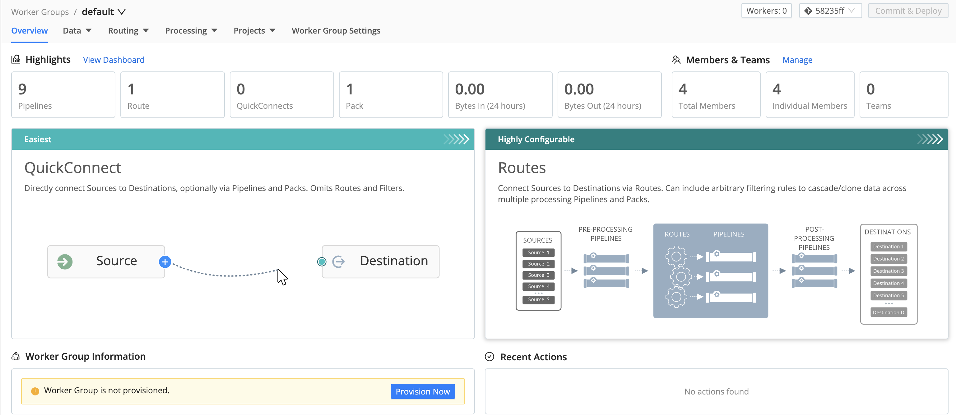
Task: Expand the Routing menu
Action: click(128, 31)
